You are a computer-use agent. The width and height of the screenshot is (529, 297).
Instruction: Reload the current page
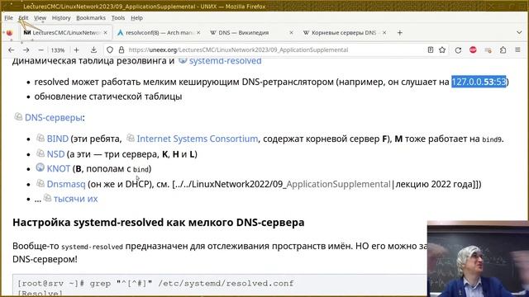coord(458,49)
